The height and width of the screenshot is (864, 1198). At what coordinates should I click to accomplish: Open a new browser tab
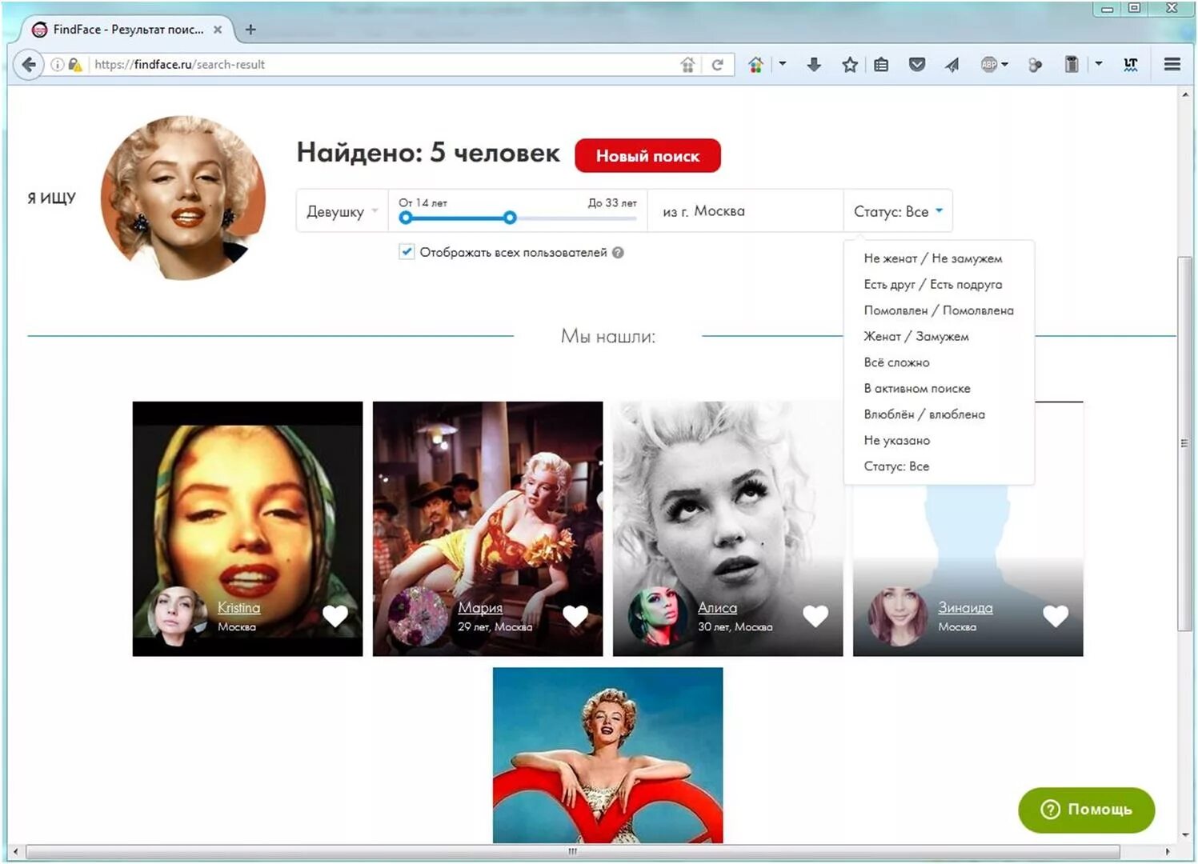250,30
